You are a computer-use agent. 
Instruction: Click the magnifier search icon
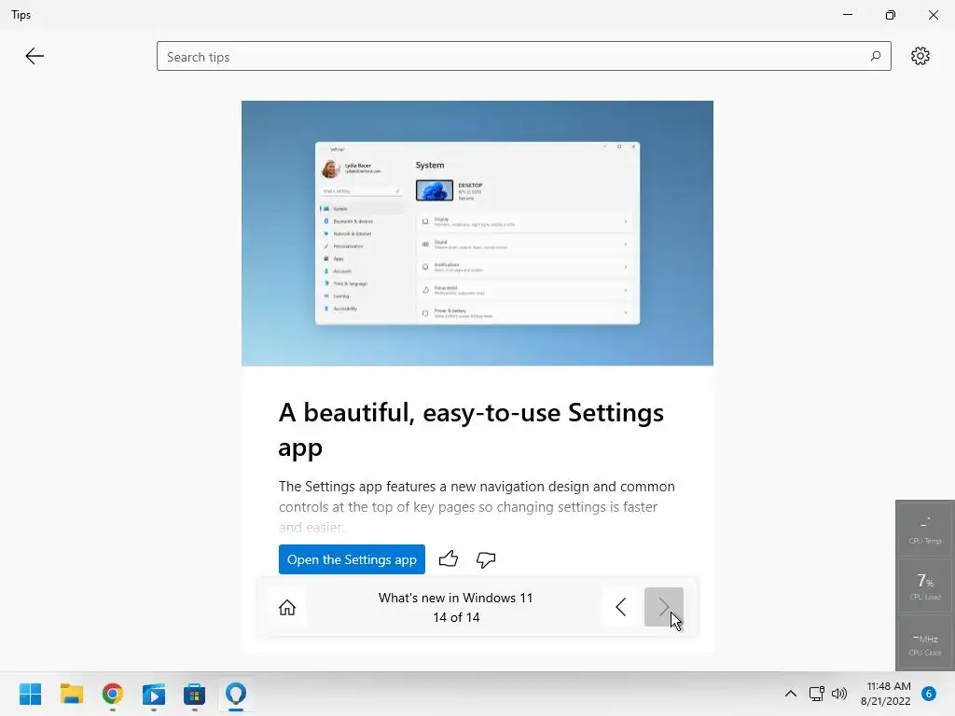pos(875,56)
